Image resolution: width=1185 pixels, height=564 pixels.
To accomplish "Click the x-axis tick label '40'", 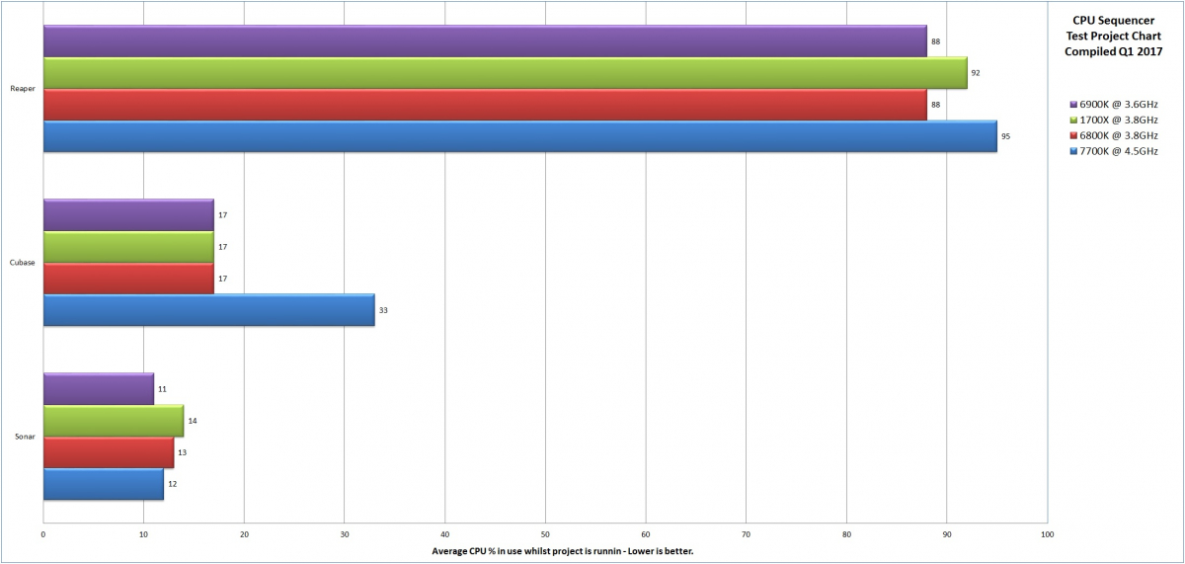I will (445, 534).
